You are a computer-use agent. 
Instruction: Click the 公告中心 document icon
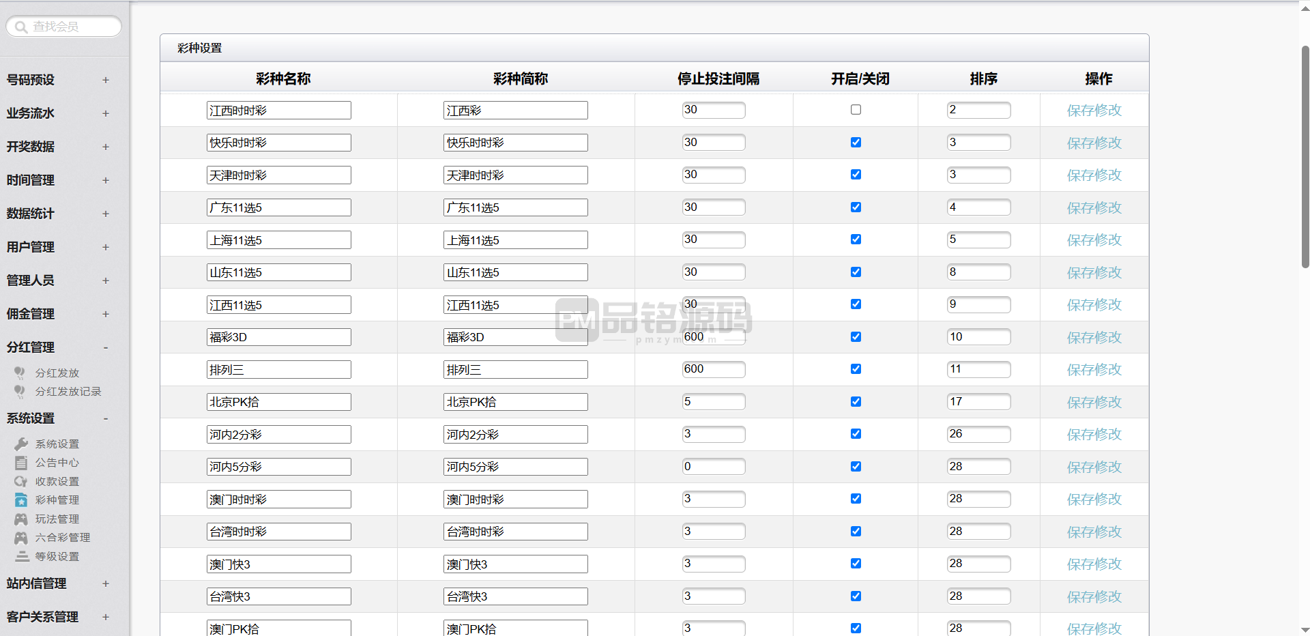click(21, 463)
